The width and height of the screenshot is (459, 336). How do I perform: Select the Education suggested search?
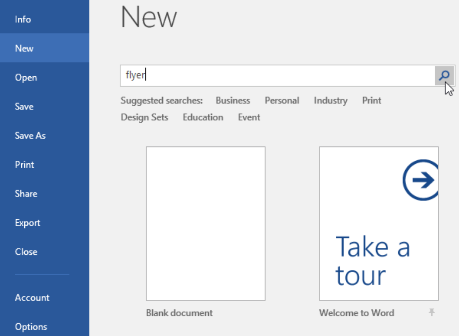[x=203, y=117]
